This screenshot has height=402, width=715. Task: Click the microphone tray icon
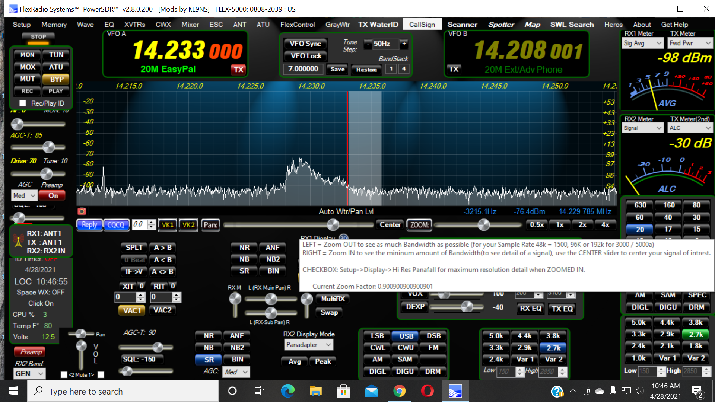tap(613, 391)
